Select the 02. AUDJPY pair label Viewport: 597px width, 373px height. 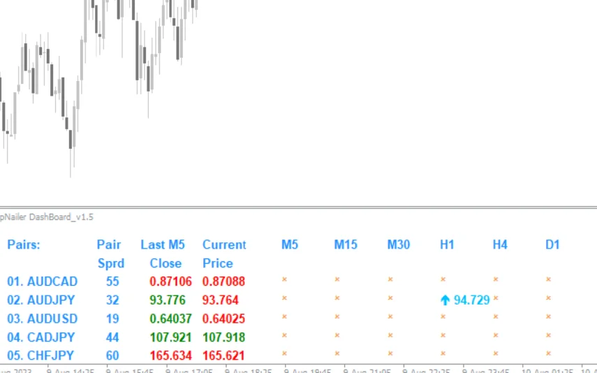[x=42, y=300]
